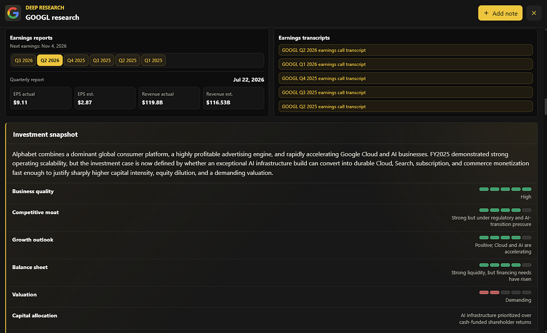Select the Q2 2026 earnings tab
The image size is (547, 333).
(50, 60)
